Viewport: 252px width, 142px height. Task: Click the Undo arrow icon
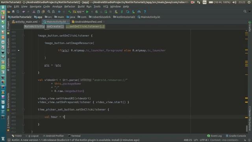point(24,12)
